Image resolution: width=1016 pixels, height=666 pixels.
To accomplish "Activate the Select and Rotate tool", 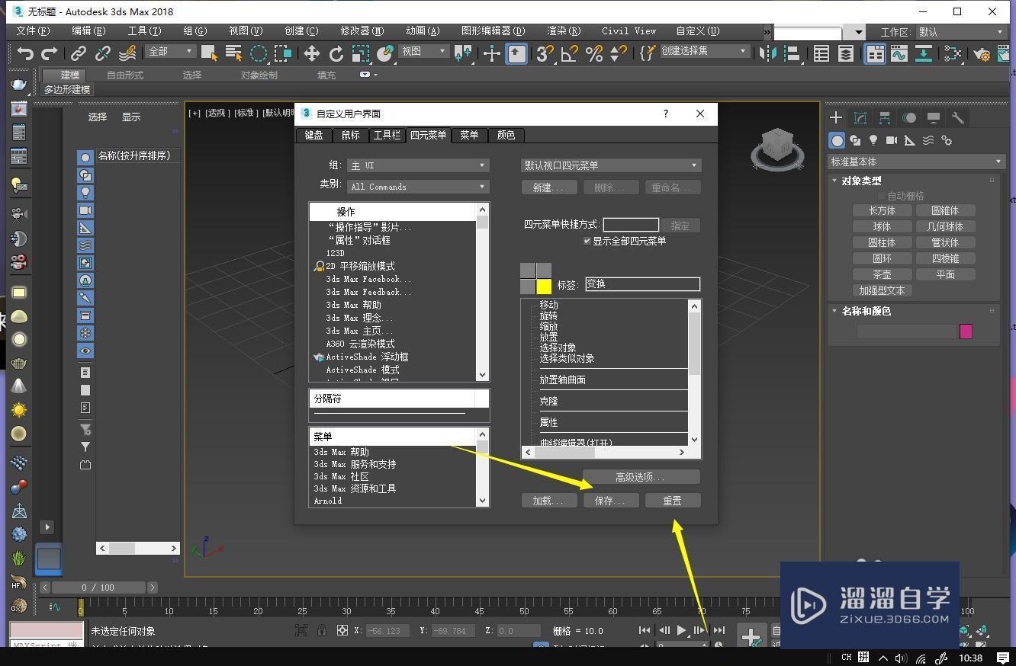I will pyautogui.click(x=336, y=53).
